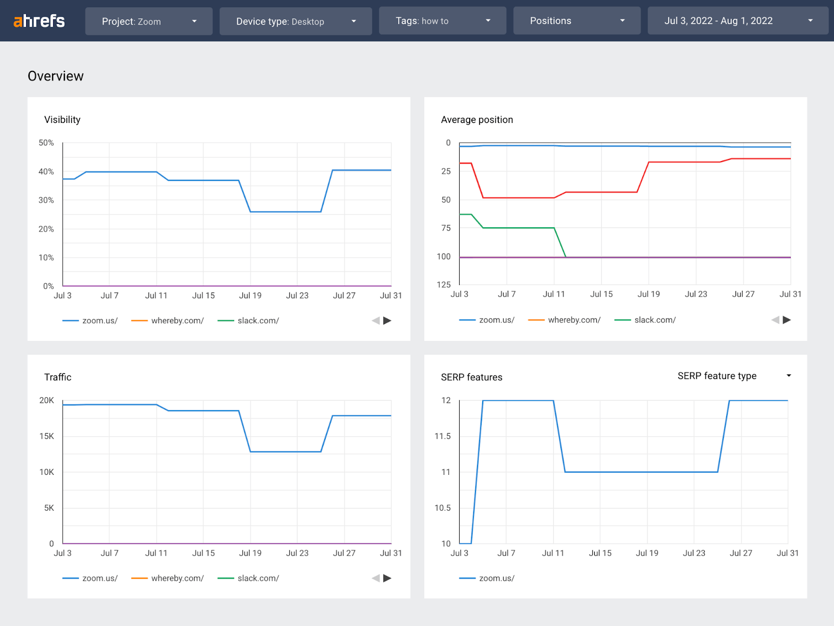This screenshot has height=626, width=834.
Task: Open the Positions dropdown
Action: coord(577,20)
